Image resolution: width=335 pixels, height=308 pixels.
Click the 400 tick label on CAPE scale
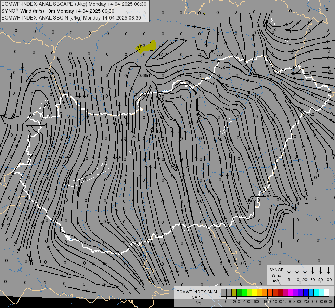[247, 301]
